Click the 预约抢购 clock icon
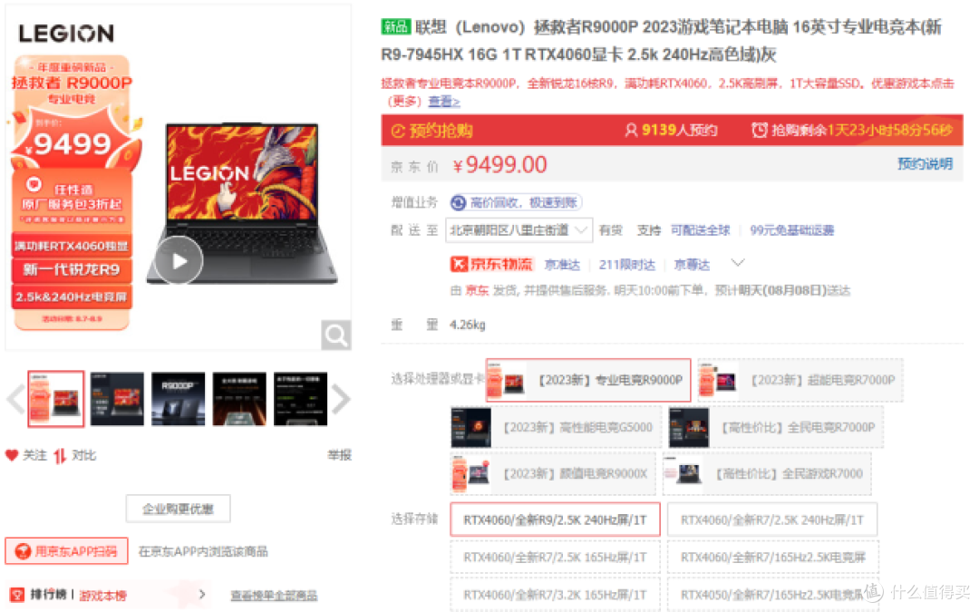This screenshot has height=612, width=979. coord(398,131)
